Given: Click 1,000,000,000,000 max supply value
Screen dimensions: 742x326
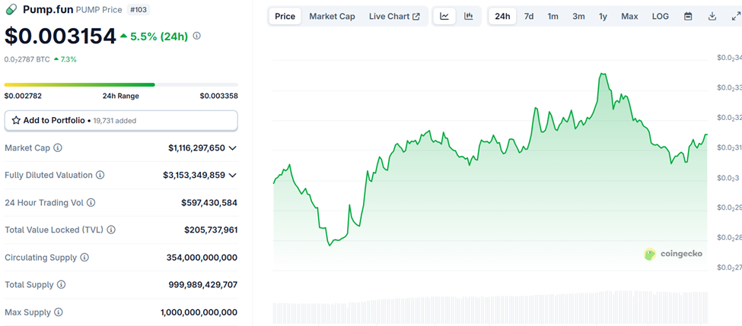Looking at the screenshot, I should (x=199, y=312).
